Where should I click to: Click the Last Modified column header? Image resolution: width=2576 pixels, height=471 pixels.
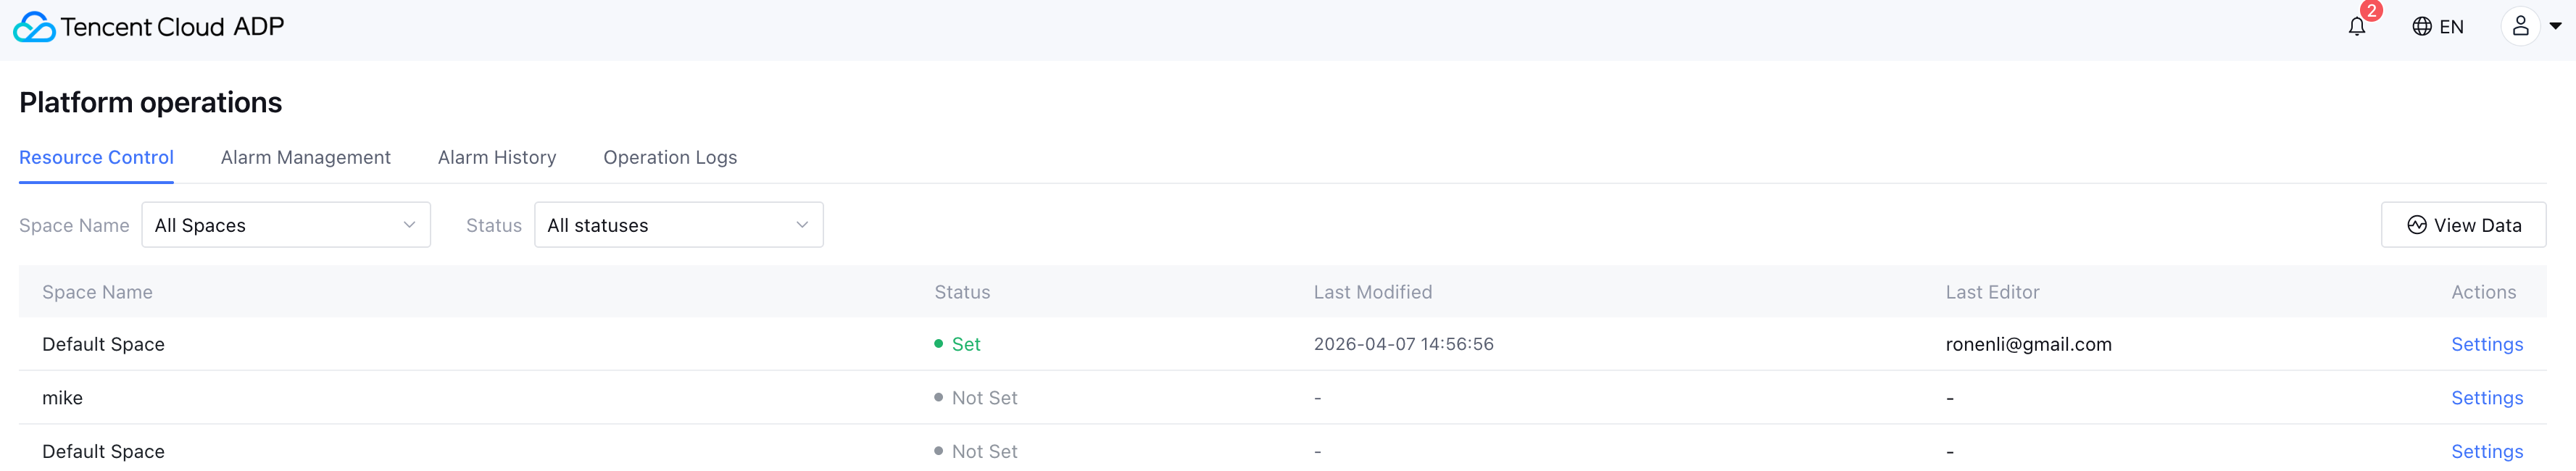tap(1372, 292)
